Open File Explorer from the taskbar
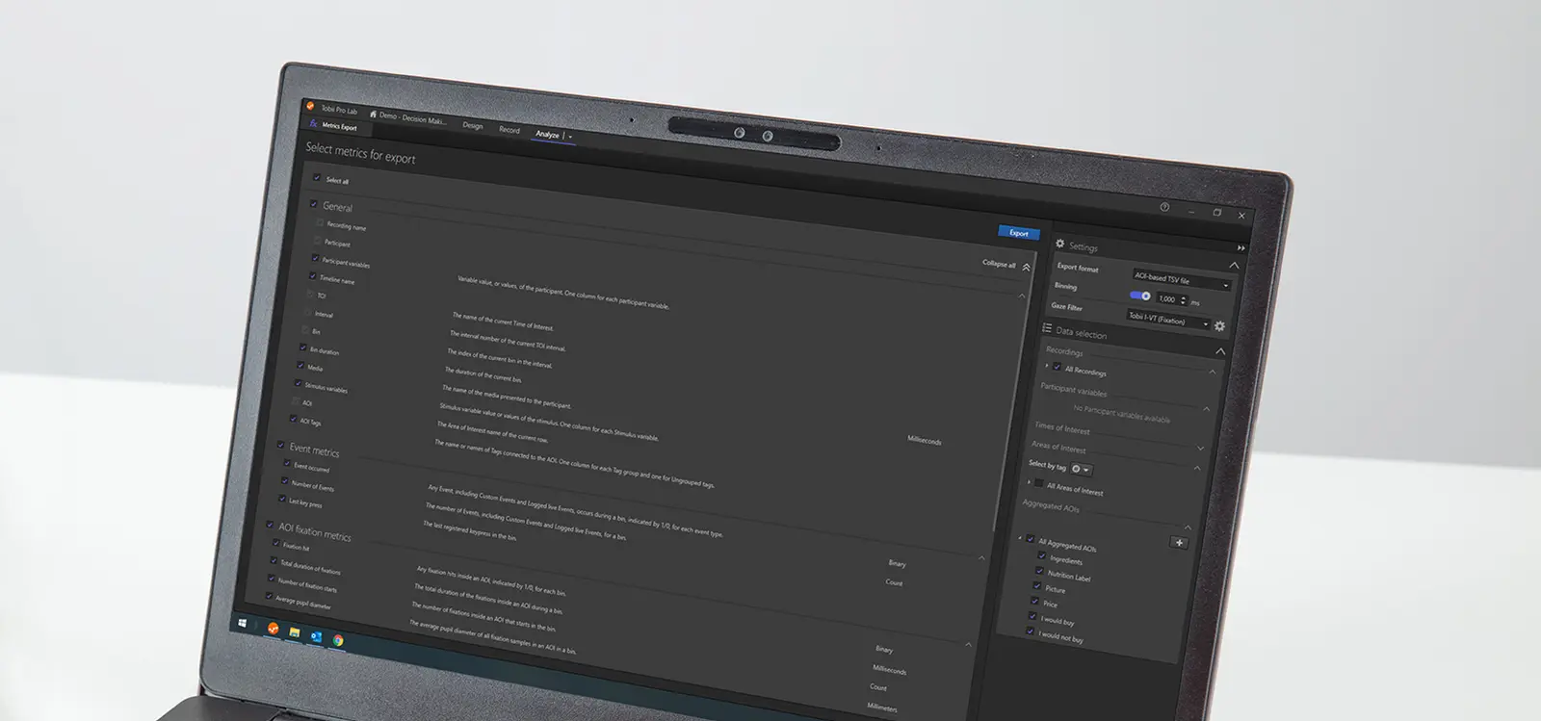This screenshot has height=721, width=1541. pyautogui.click(x=294, y=632)
